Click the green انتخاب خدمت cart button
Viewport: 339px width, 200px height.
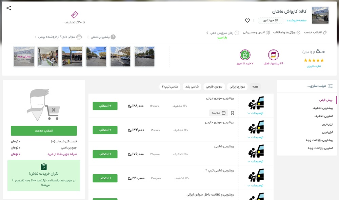pos(44,131)
